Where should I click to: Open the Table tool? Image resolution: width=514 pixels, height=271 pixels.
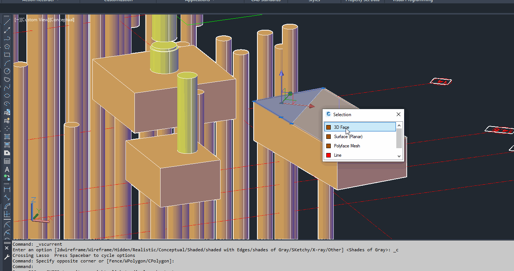click(7, 161)
